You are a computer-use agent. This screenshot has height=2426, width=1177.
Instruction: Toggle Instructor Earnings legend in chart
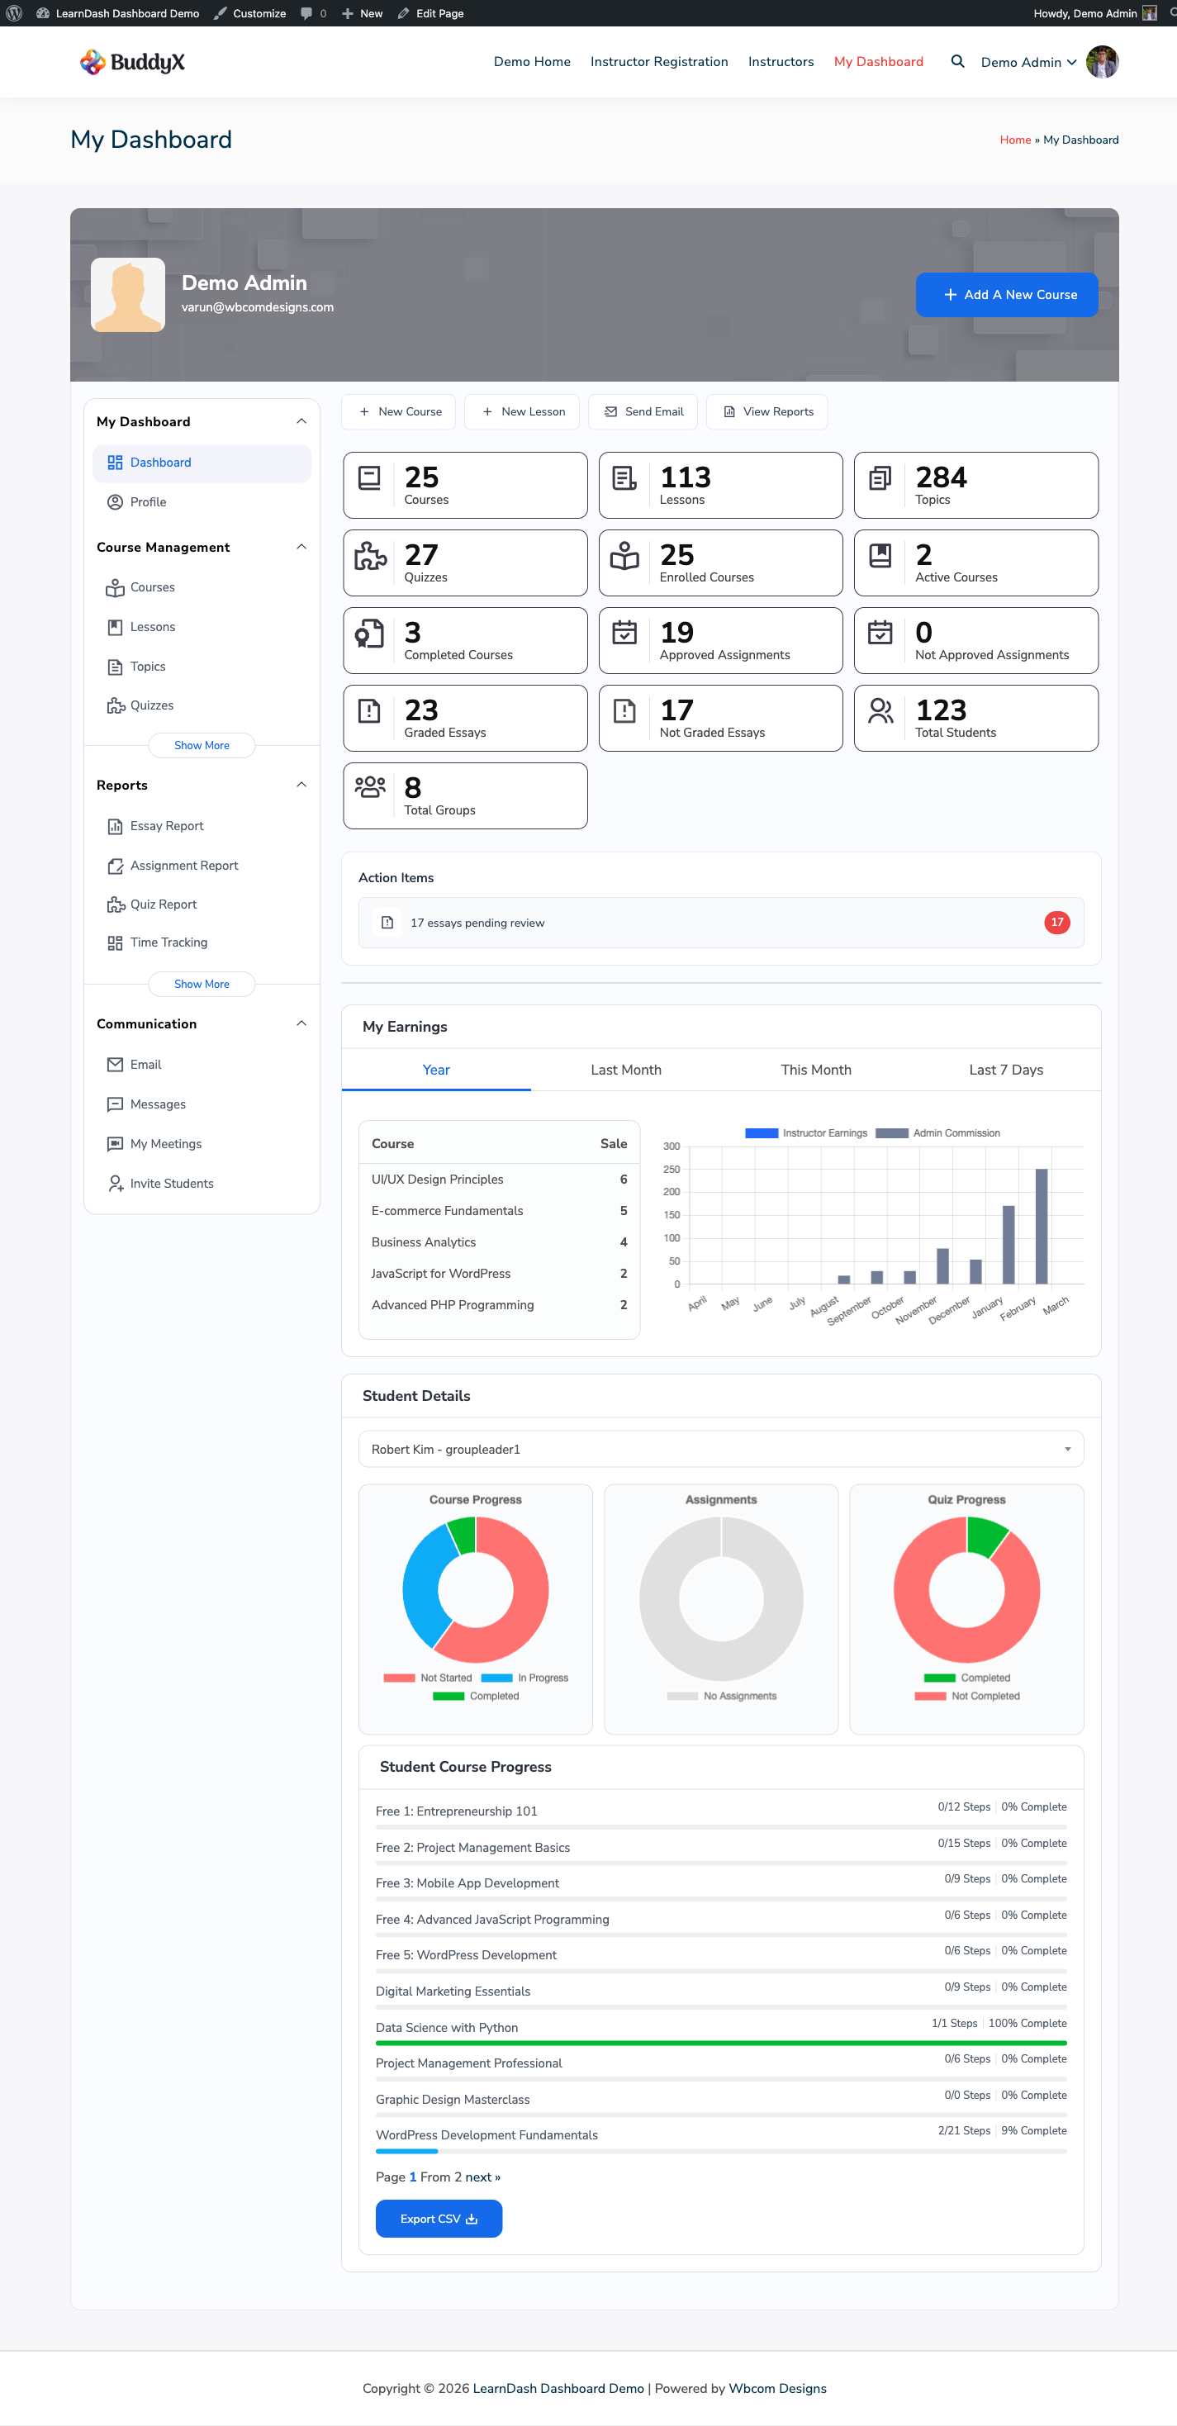click(806, 1133)
